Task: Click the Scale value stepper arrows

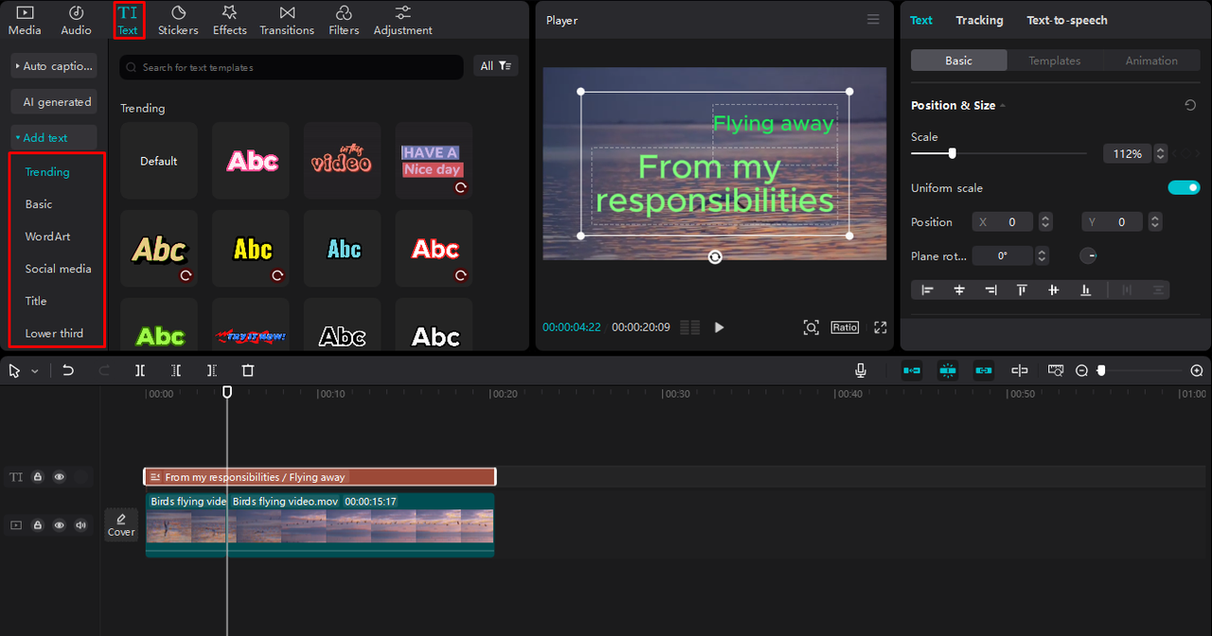Action: click(x=1161, y=153)
